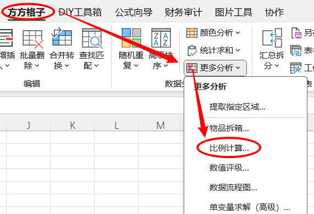The width and height of the screenshot is (314, 214).
Task: Choose 物品拆箱... menu entry
Action: (x=229, y=128)
